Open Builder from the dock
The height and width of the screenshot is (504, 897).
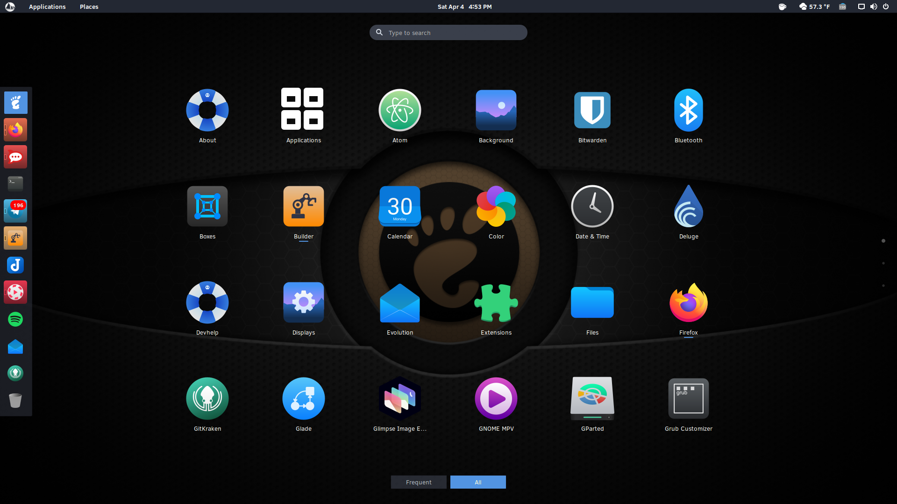[15, 238]
